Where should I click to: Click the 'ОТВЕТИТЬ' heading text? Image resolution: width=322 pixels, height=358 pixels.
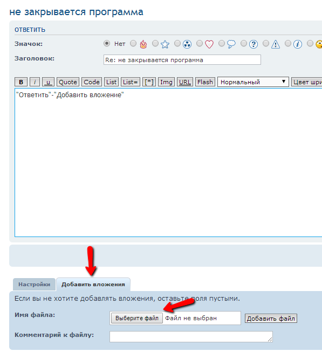[30, 30]
